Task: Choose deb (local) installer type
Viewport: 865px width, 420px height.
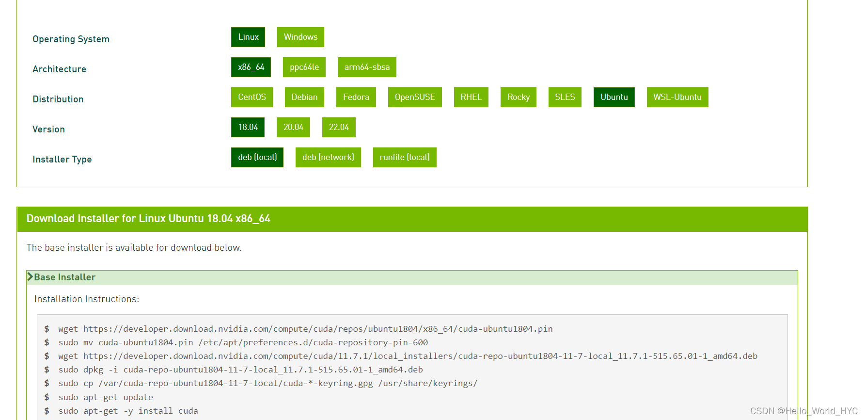Action: [257, 157]
